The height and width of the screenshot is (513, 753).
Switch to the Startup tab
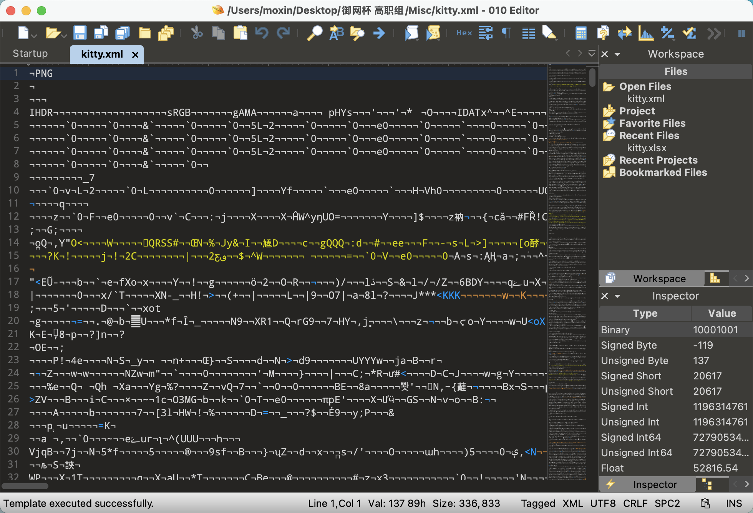point(30,54)
